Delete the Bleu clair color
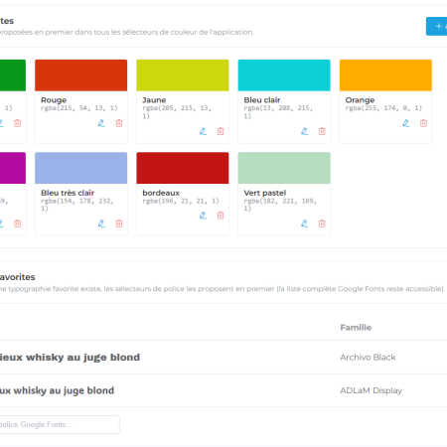447x447 pixels. coord(322,131)
